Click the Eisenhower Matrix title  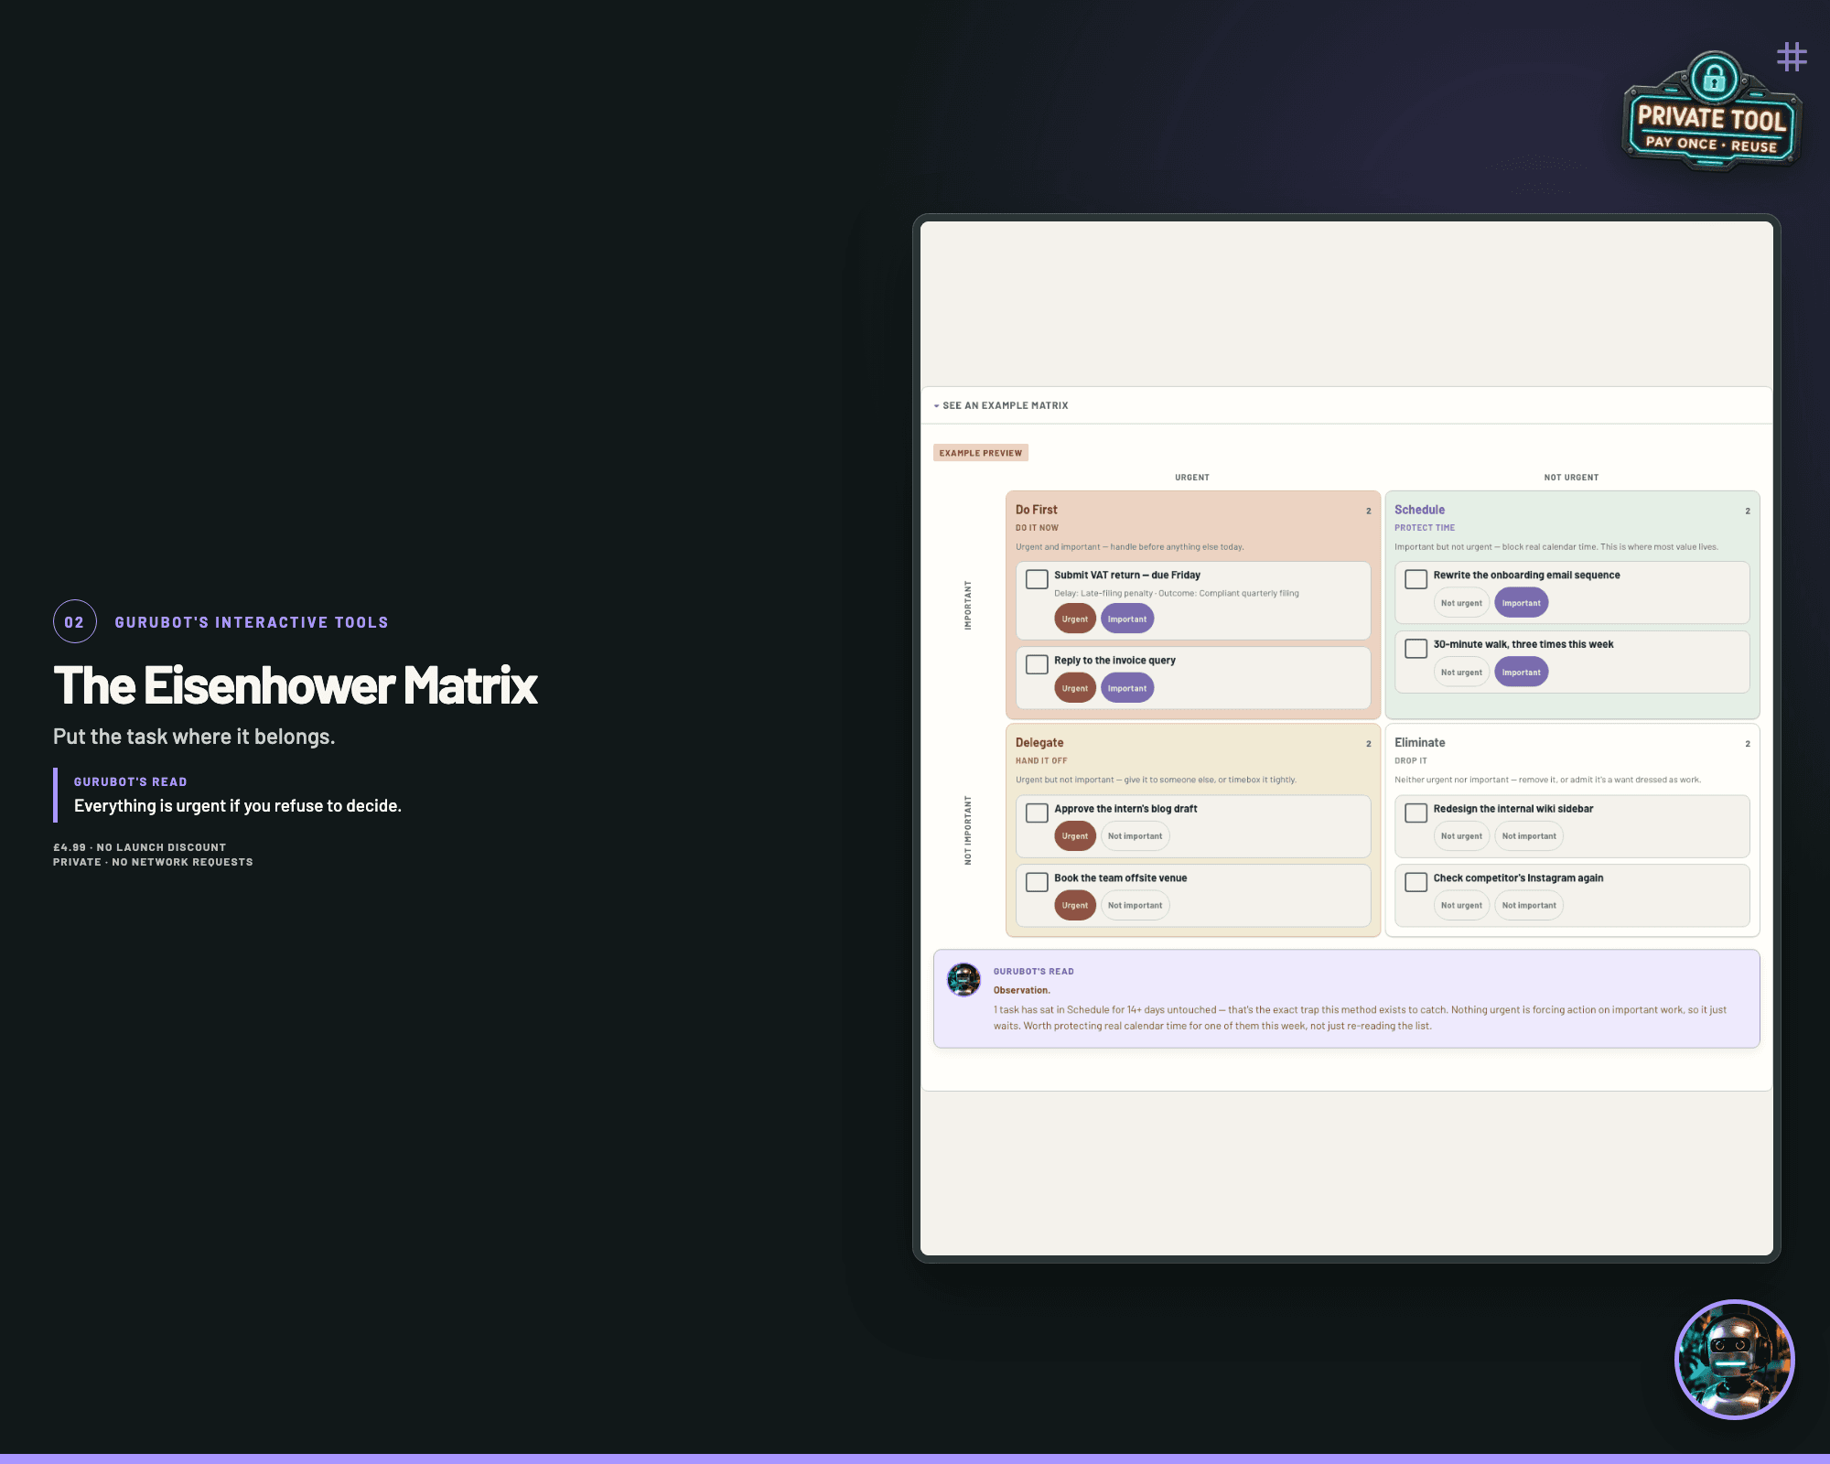296,685
